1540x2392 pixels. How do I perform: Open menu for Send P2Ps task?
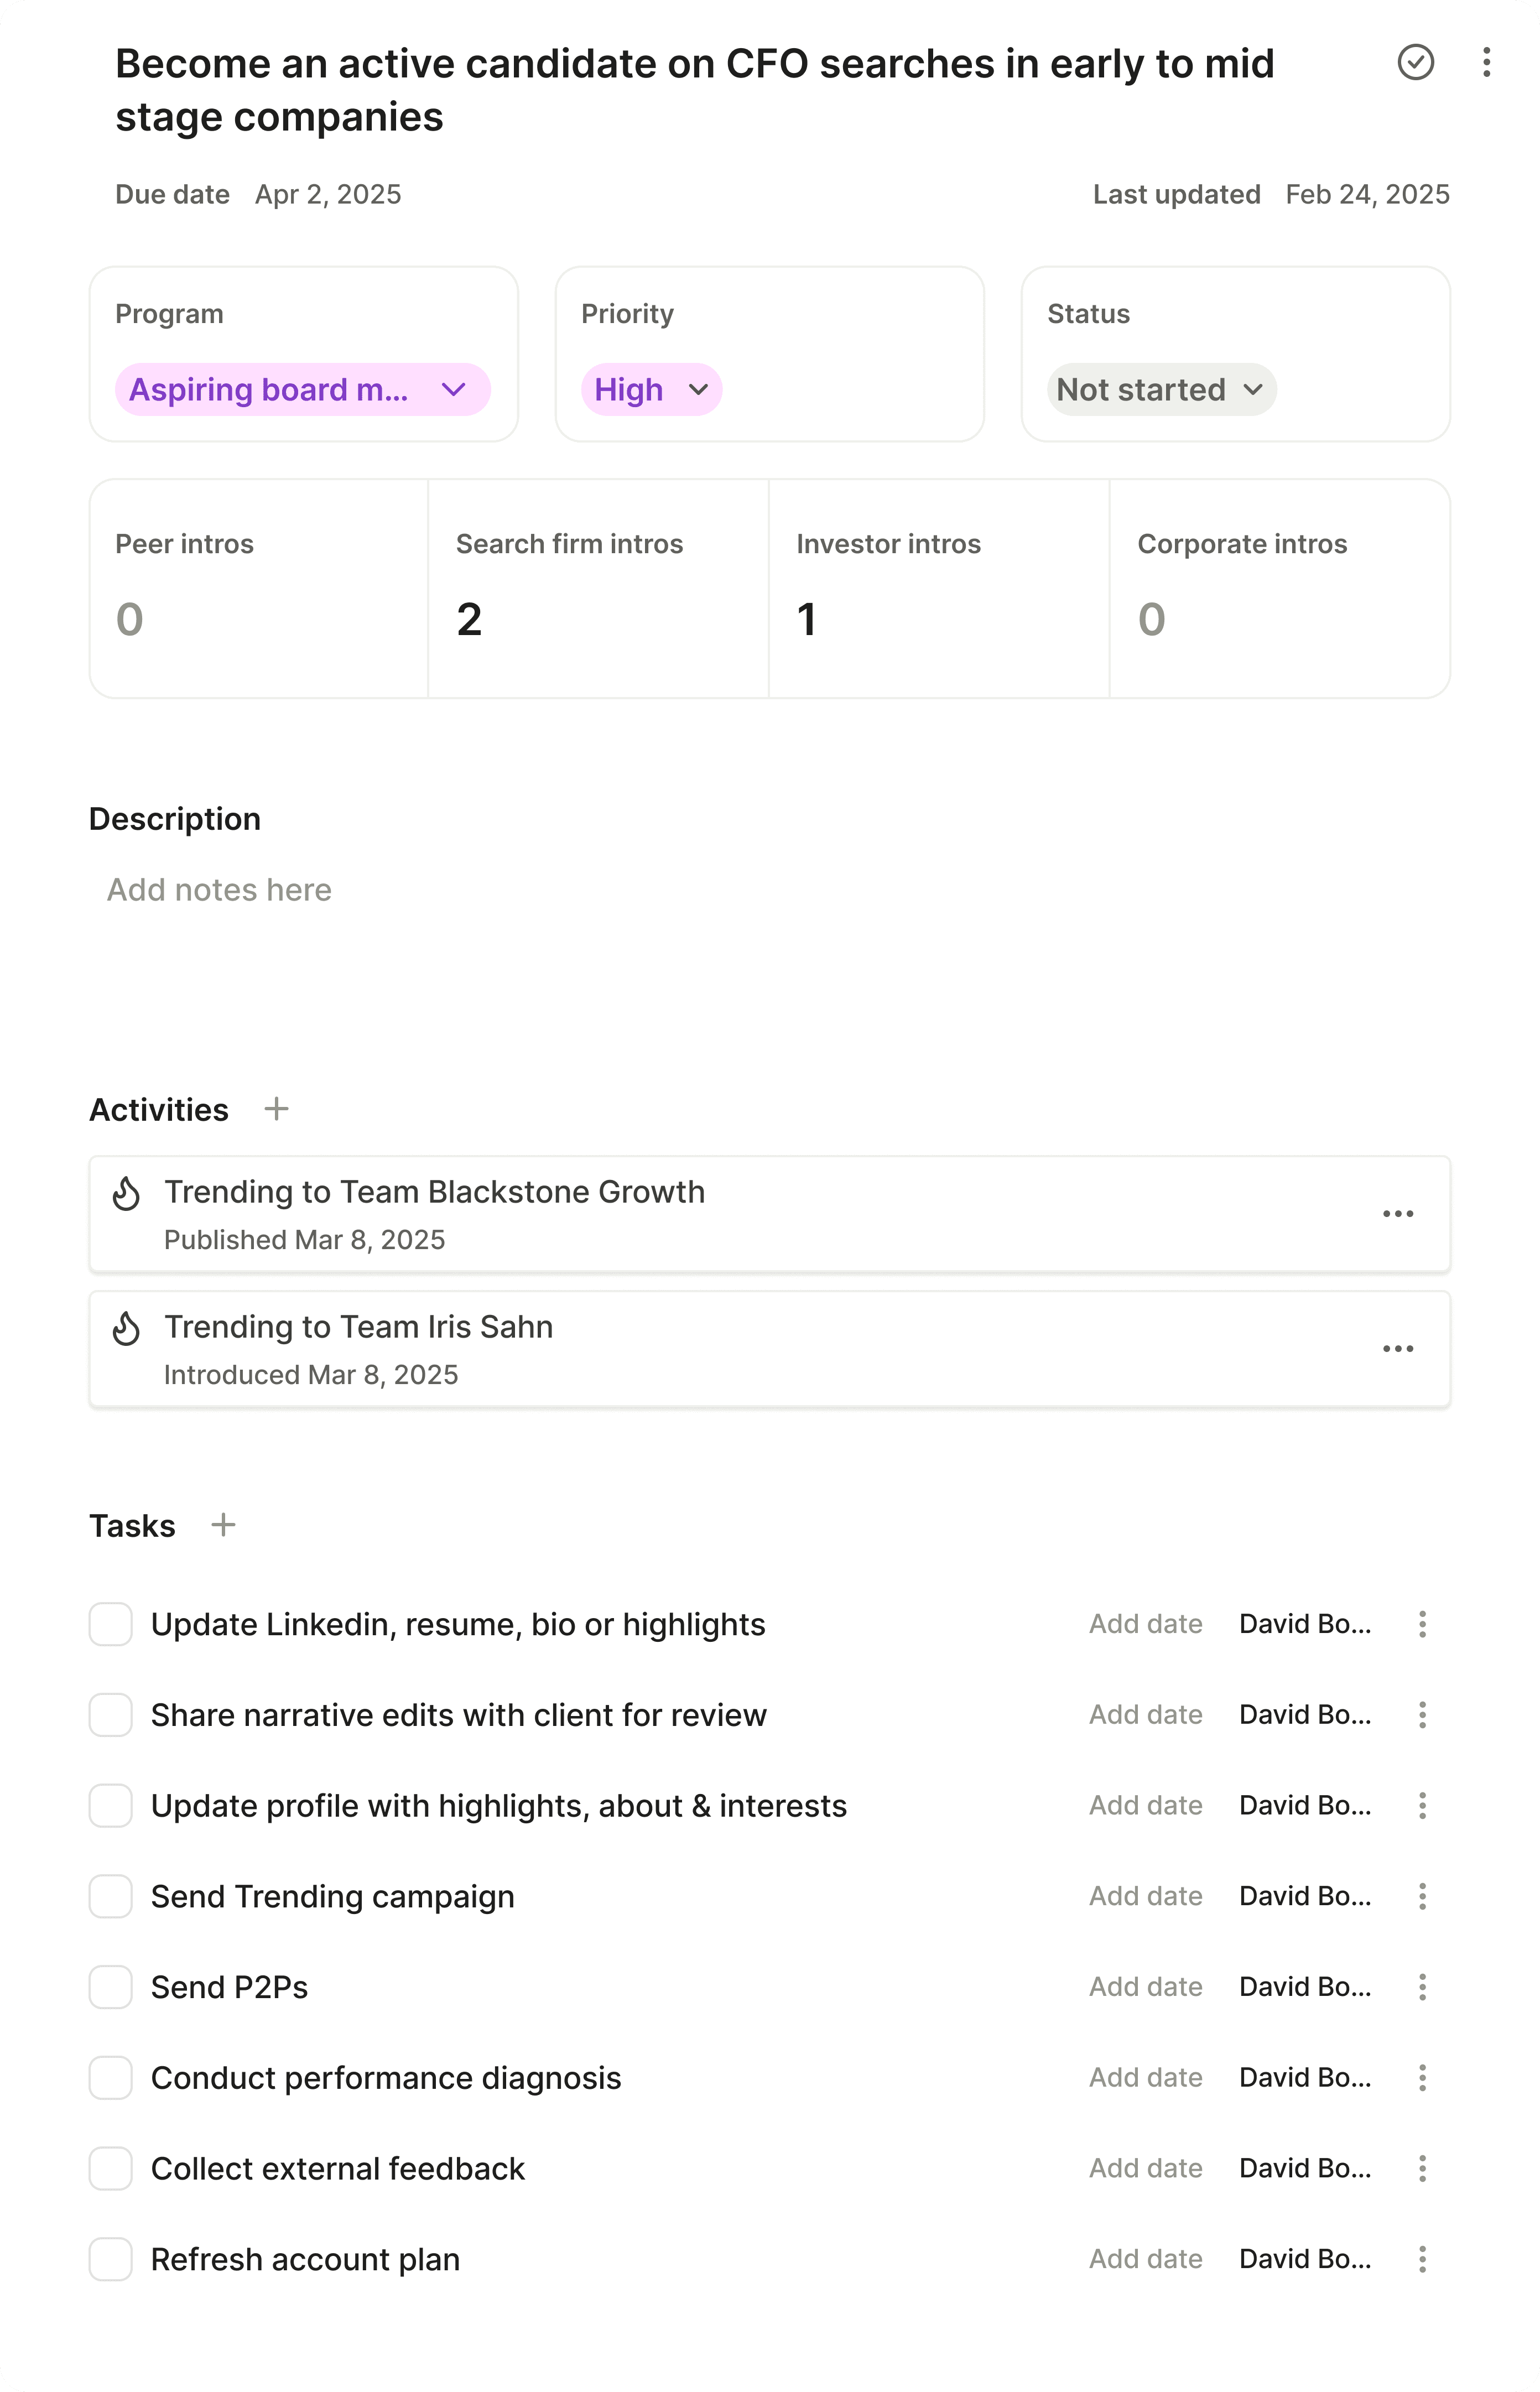point(1421,1987)
